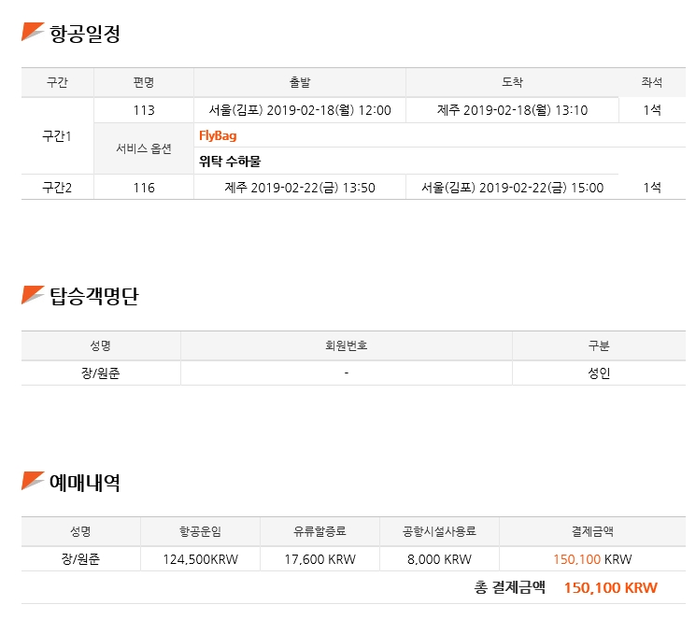Select flight number 116 cell
696x619 pixels.
(144, 188)
